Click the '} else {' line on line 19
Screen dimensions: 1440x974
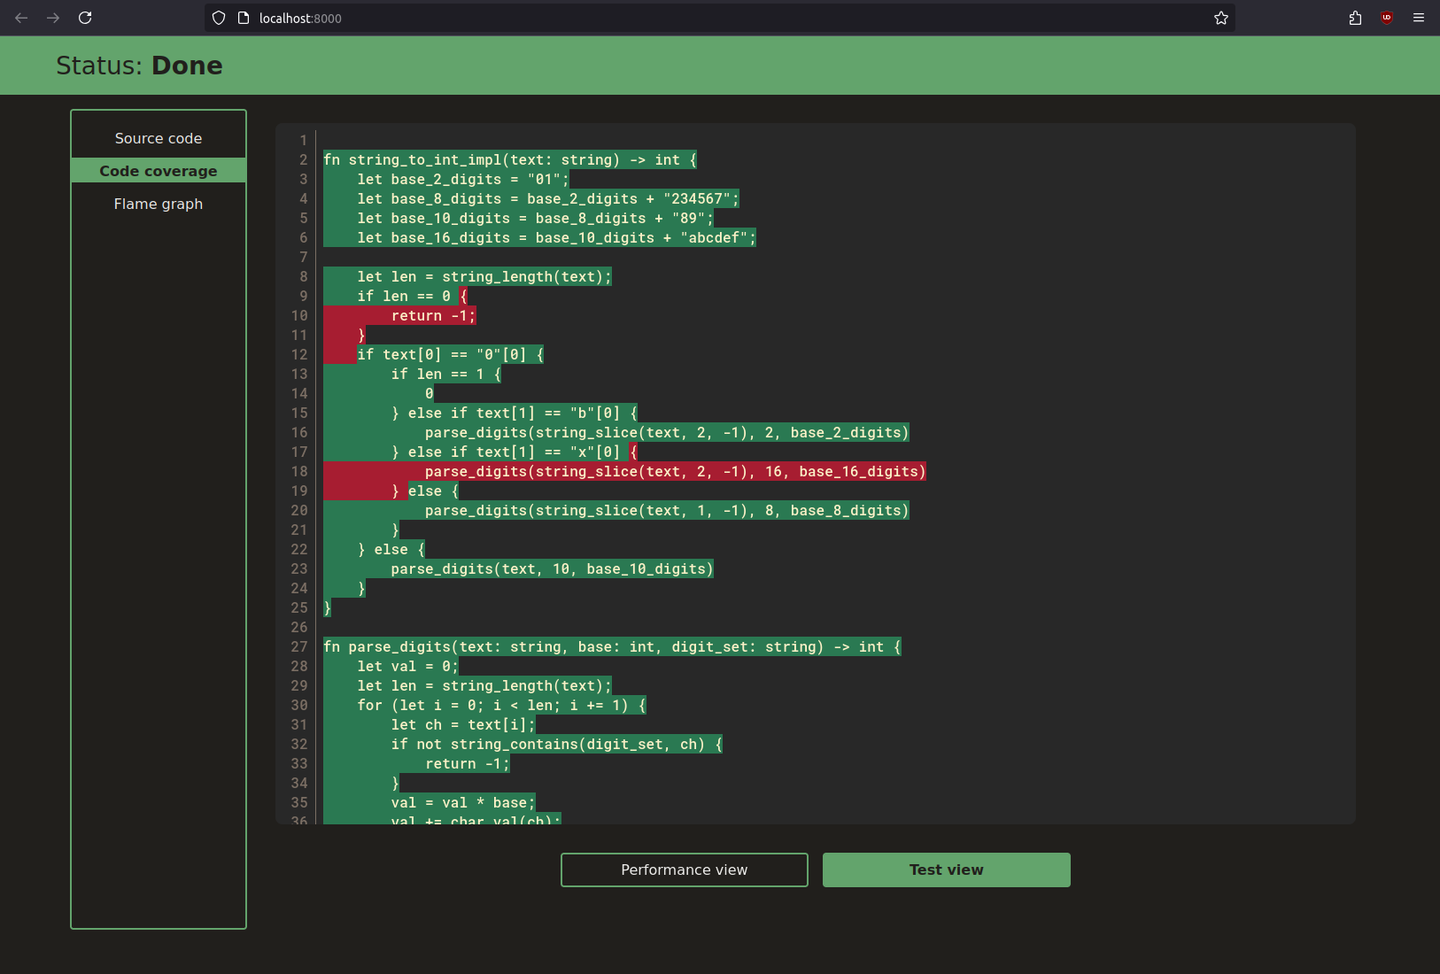(x=424, y=491)
